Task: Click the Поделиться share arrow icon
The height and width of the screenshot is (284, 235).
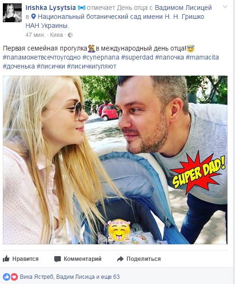Action: tap(120, 259)
